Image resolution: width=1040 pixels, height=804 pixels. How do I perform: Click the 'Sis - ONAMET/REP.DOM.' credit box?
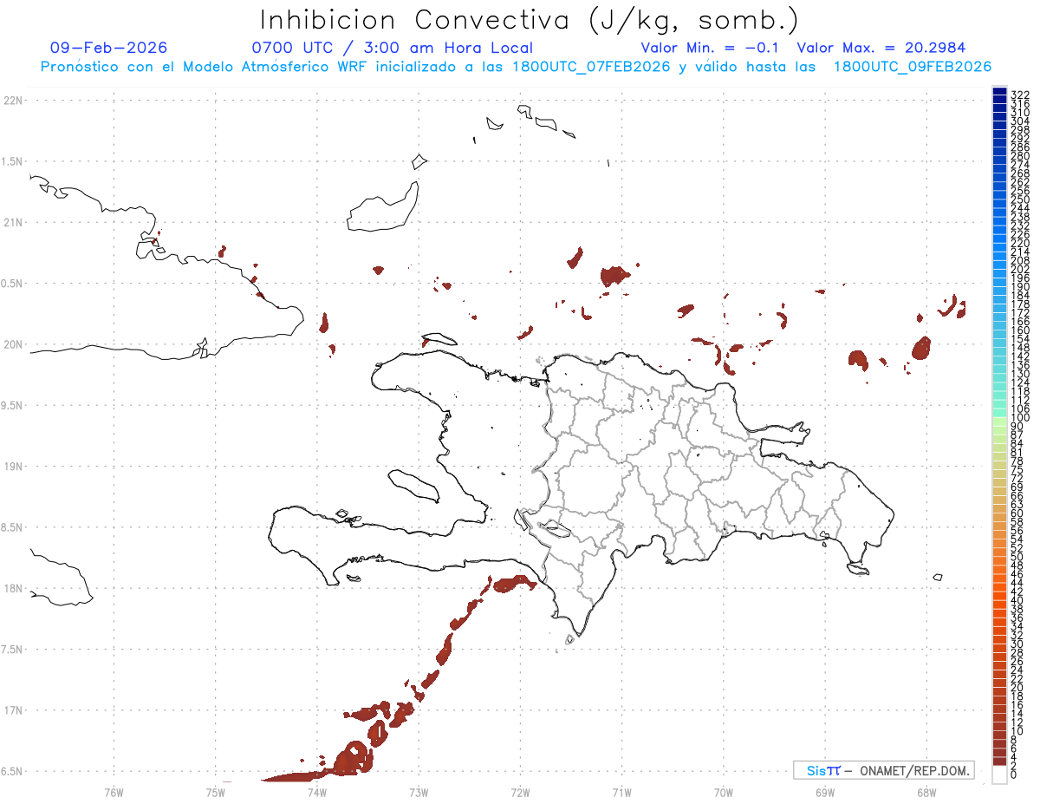point(883,770)
